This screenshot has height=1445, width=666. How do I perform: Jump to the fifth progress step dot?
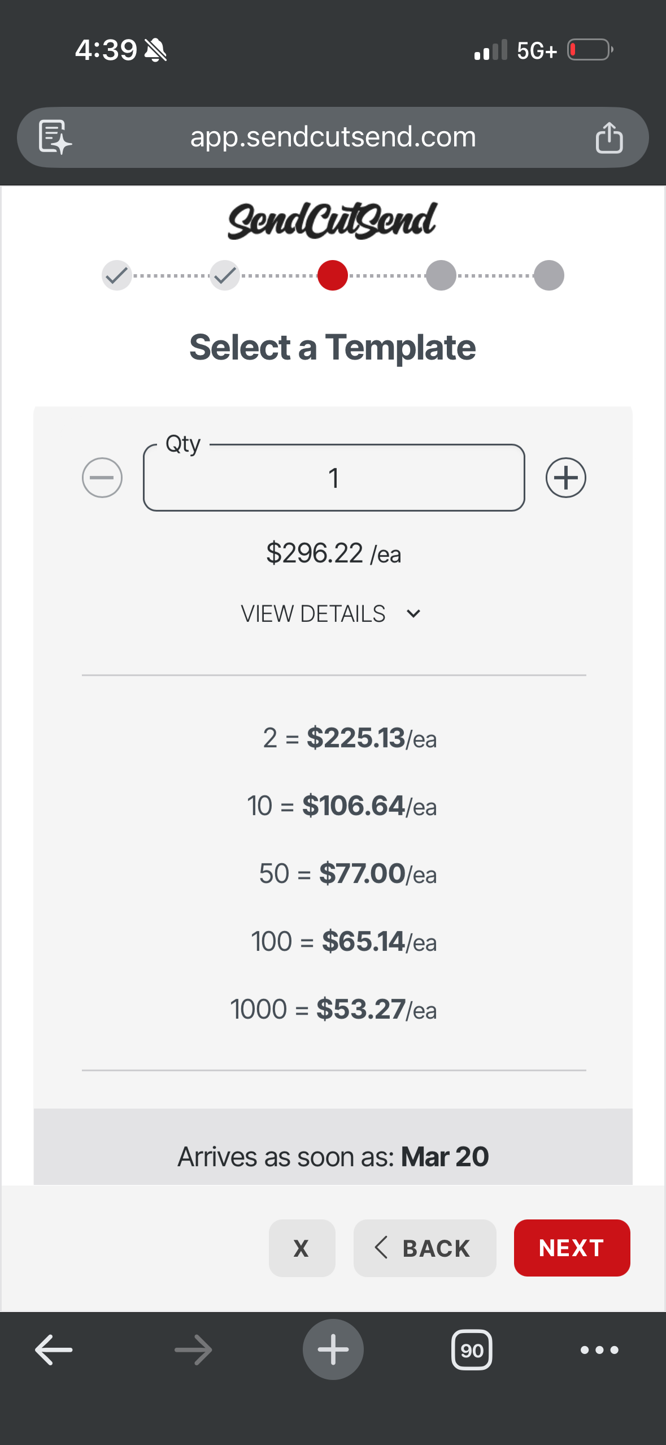click(549, 275)
